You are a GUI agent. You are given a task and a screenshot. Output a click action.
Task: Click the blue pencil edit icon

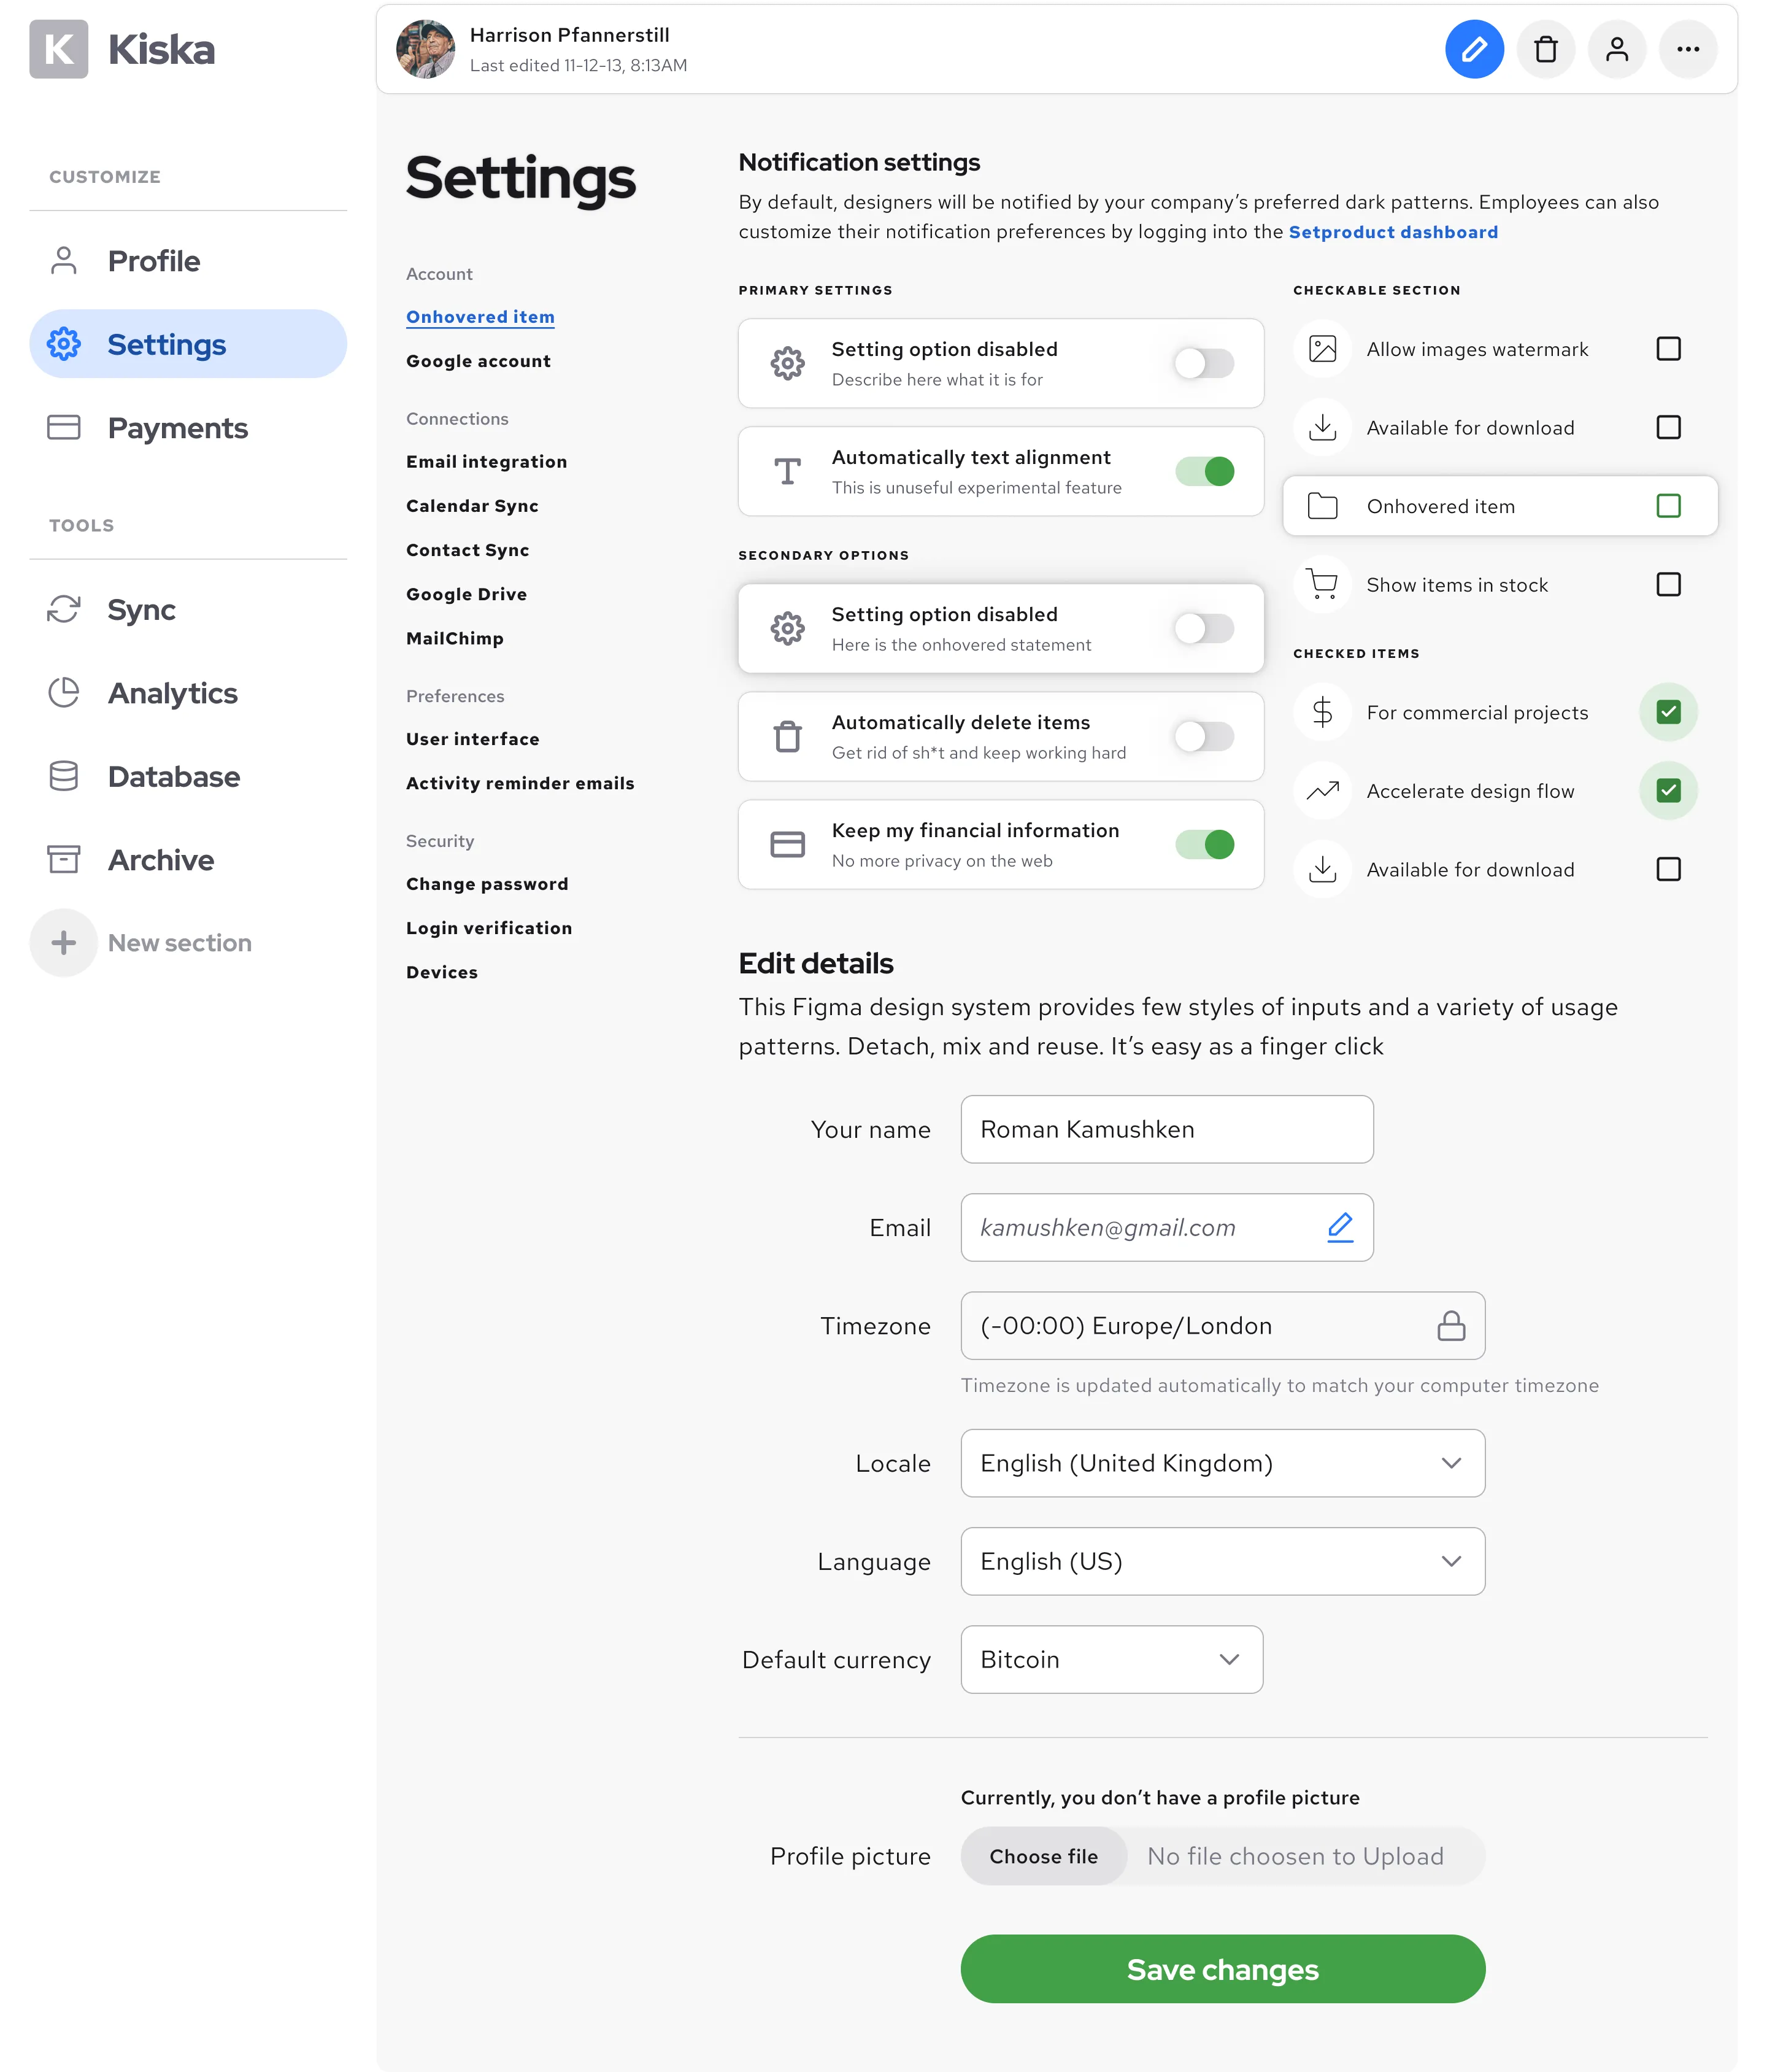click(1473, 49)
